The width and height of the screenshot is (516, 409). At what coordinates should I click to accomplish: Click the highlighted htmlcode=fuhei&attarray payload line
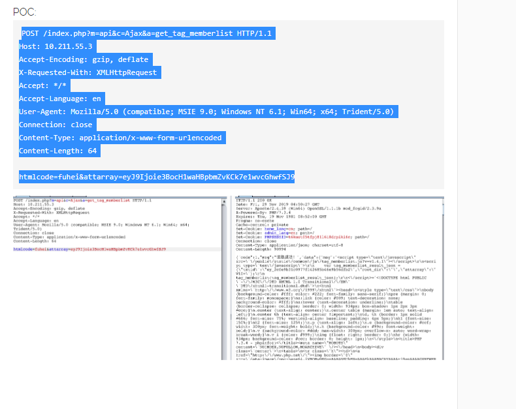coord(157,177)
